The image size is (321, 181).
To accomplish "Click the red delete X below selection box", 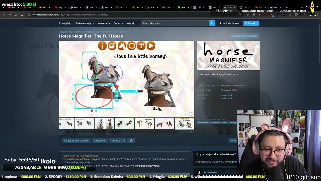I will [92, 111].
